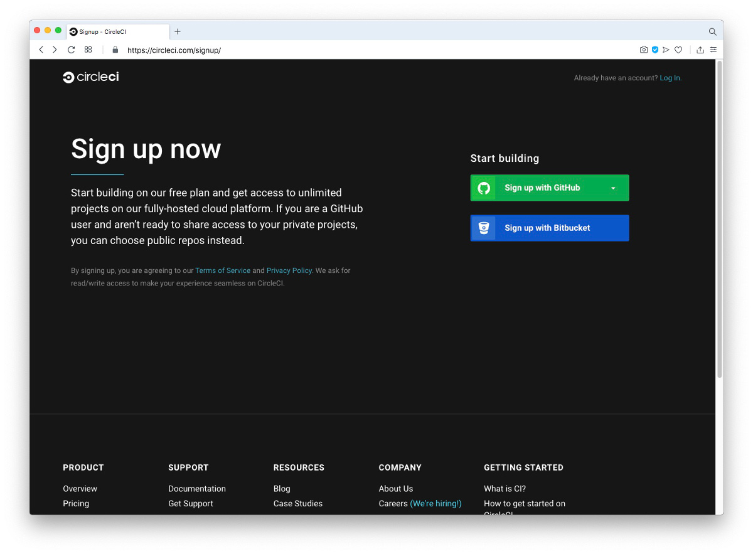Open About Us in the Company footer
The height and width of the screenshot is (554, 753).
(x=396, y=489)
